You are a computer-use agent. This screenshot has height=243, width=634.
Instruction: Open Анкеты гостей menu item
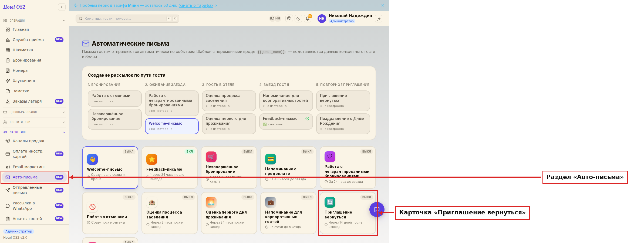tap(34, 219)
